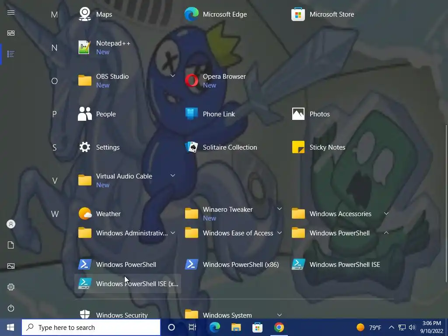This screenshot has width=448, height=336.
Task: Open Task View on the taskbar
Action: (192, 327)
